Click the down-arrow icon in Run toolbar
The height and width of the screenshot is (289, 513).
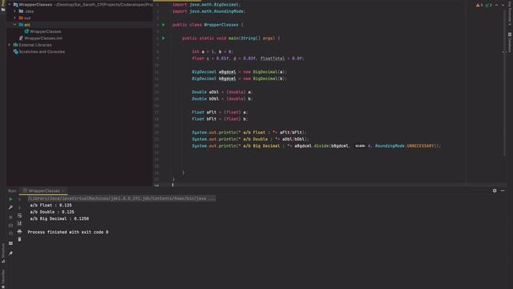point(19,207)
